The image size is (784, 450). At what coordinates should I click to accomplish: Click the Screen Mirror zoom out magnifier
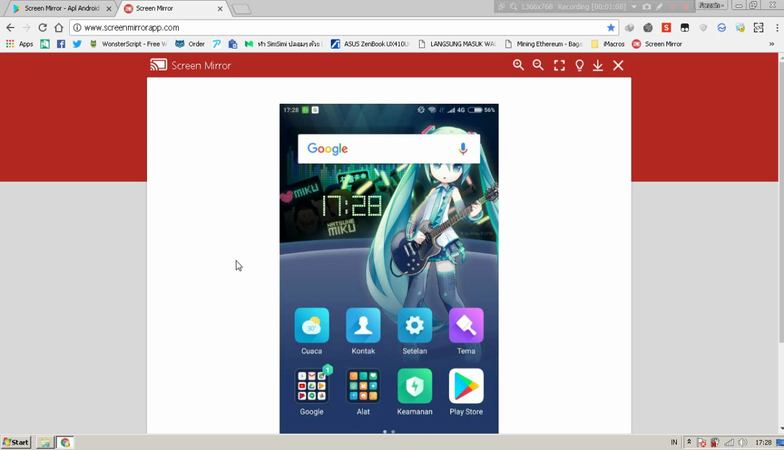click(x=538, y=65)
